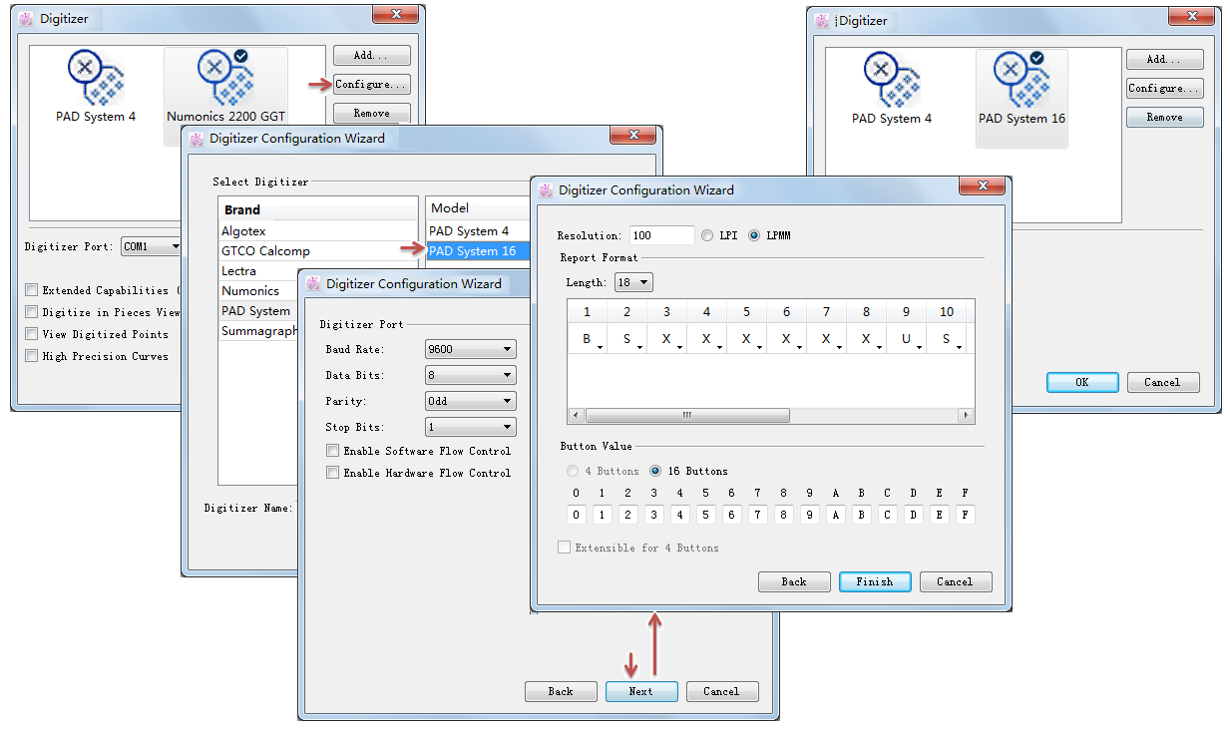Choose the 16 Buttons radio option
Screen dimensions: 1230x735
click(x=656, y=471)
